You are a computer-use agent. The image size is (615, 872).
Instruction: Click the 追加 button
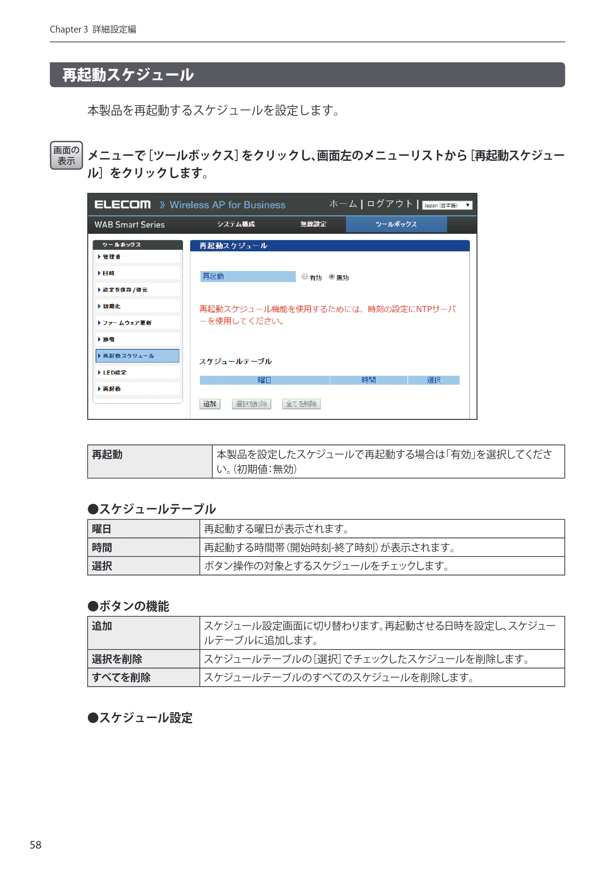210,404
